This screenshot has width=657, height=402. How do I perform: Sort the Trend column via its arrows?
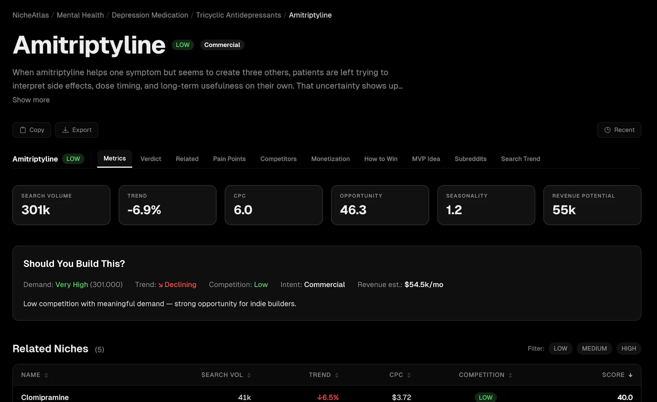(337, 375)
